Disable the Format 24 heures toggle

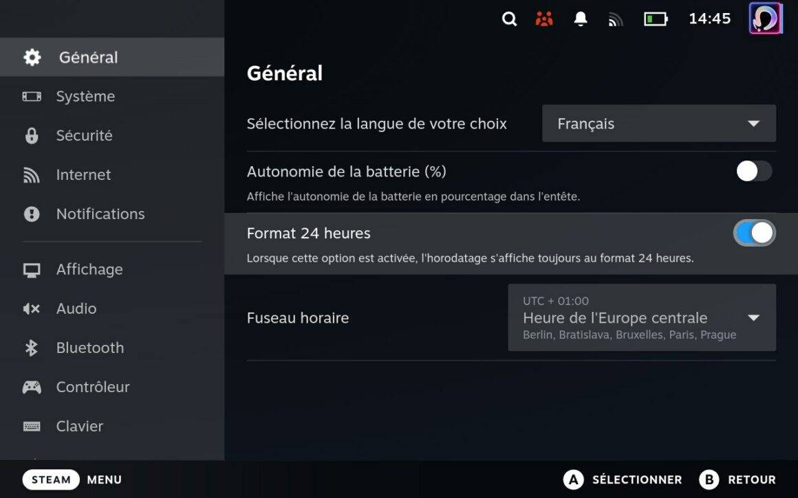coord(754,234)
